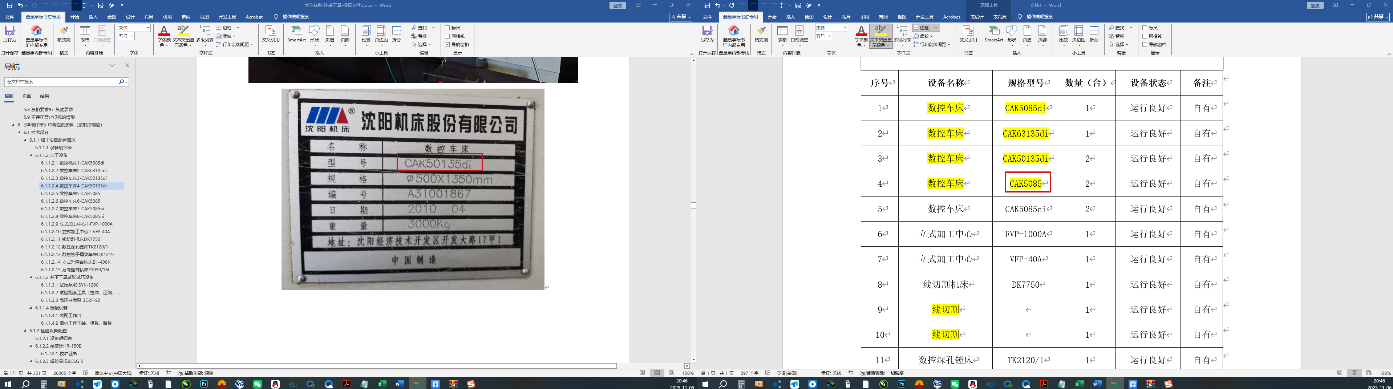Click 拆分 split icon in left window

point(396,34)
